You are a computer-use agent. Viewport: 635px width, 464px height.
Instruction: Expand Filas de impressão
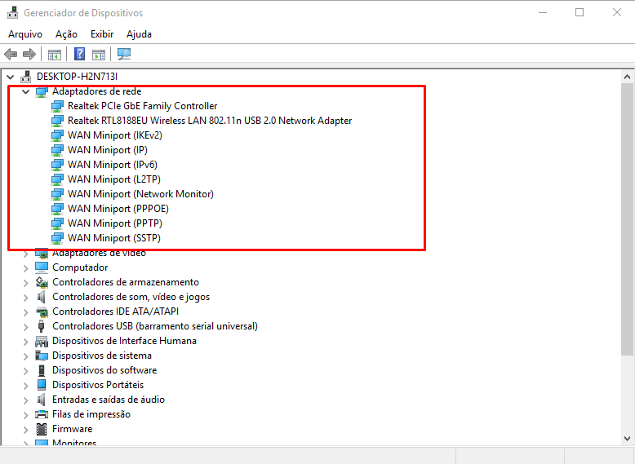[x=26, y=414]
